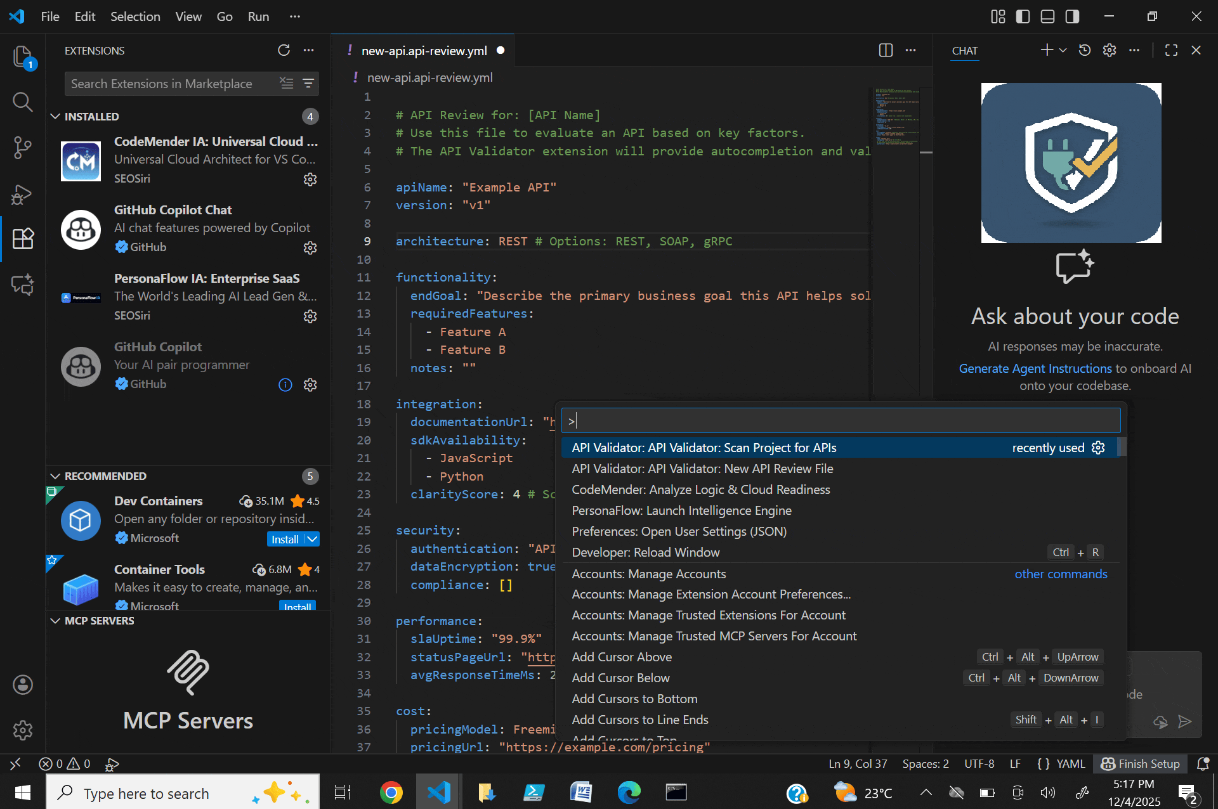Refresh the Extensions list
The width and height of the screenshot is (1218, 809).
[284, 50]
